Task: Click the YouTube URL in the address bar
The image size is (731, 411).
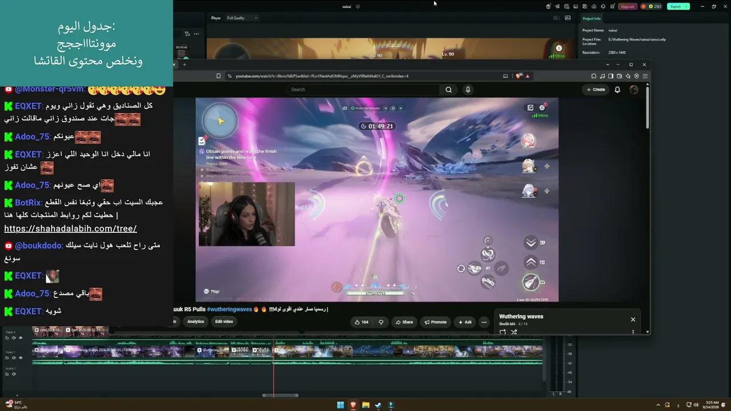Action: [322, 76]
